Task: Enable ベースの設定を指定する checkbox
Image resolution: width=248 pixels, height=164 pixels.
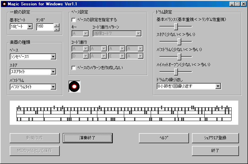Action: (73, 20)
